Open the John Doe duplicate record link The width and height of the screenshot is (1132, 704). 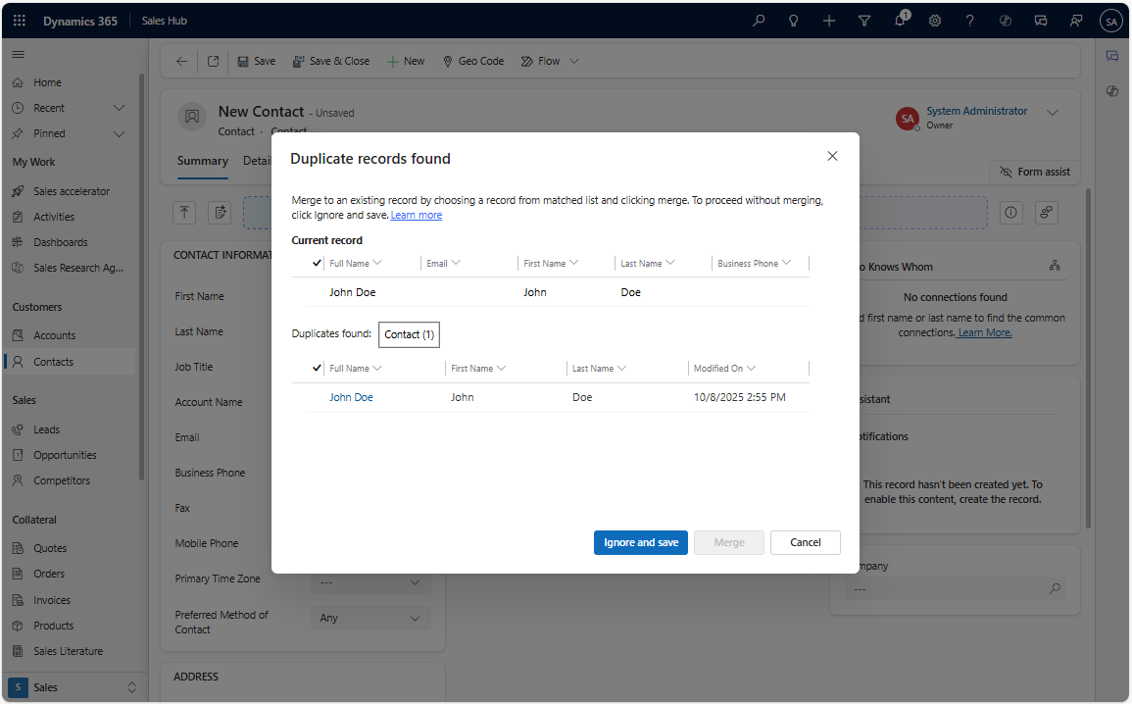(x=351, y=397)
